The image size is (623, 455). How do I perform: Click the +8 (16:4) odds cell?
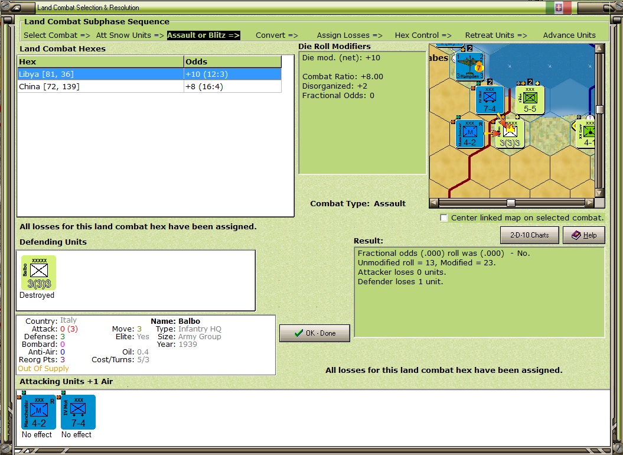(x=233, y=86)
